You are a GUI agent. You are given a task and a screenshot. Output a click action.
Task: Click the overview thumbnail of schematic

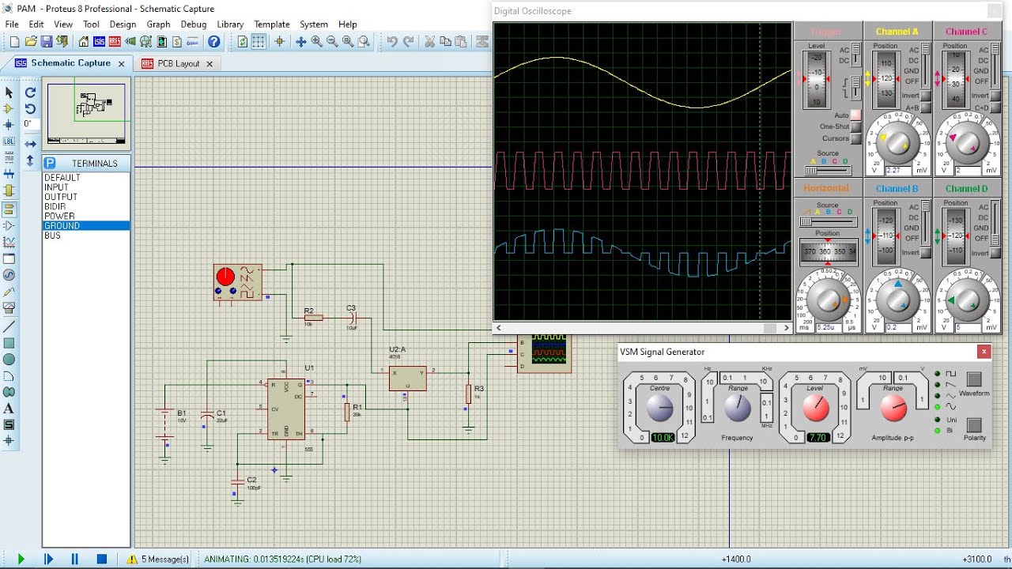(87, 114)
